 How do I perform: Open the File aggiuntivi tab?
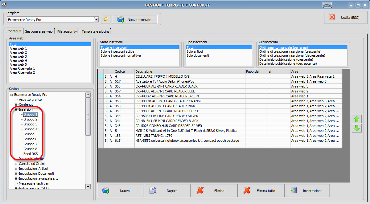click(x=67, y=31)
